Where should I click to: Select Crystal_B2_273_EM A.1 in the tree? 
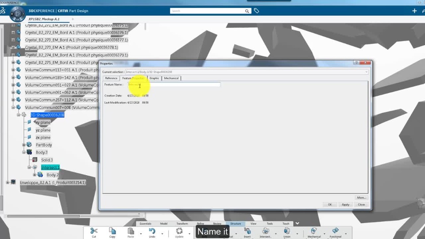(72, 47)
